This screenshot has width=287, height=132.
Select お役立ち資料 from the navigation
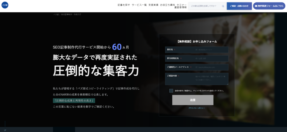click(x=168, y=5)
